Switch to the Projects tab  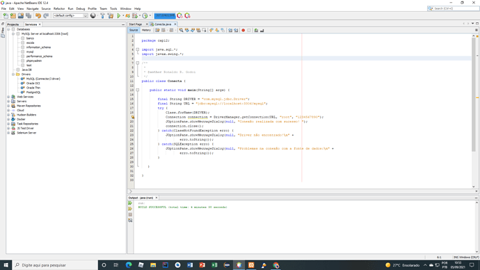pyautogui.click(x=13, y=24)
